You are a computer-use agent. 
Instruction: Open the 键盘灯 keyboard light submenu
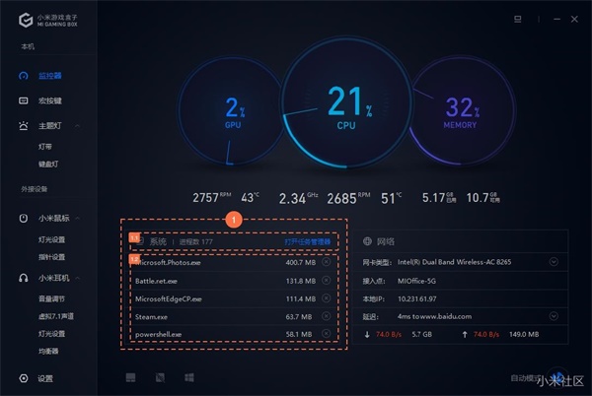point(48,165)
